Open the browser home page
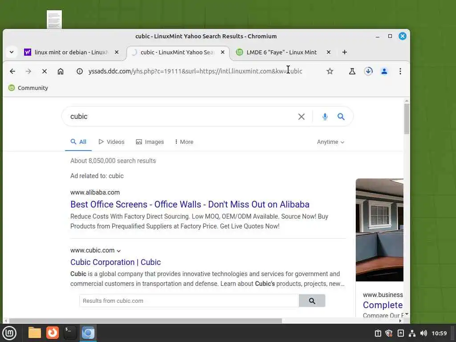456x342 pixels. (x=61, y=71)
